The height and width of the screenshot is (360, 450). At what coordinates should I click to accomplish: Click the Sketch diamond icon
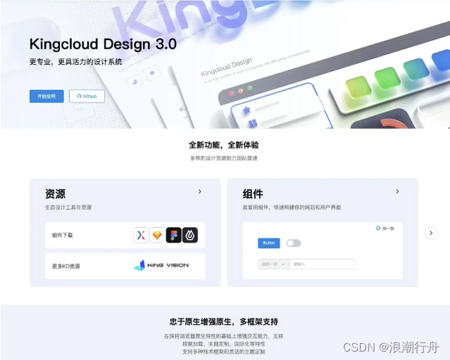point(157,235)
